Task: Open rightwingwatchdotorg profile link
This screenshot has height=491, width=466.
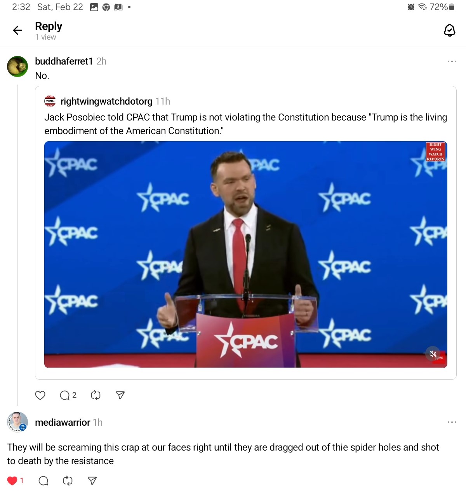Action: [106, 101]
